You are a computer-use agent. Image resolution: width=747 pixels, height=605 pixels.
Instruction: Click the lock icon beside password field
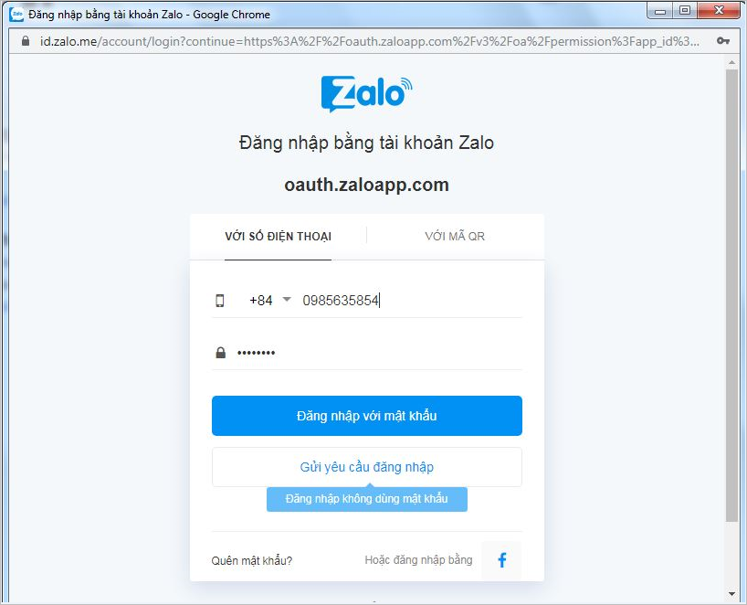pos(220,353)
